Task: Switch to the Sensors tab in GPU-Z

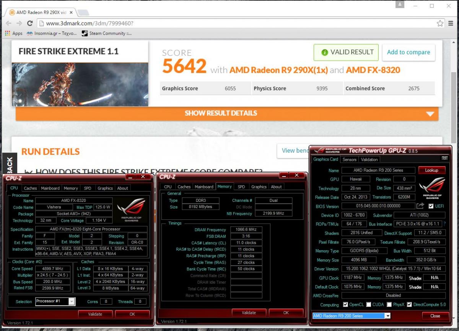Action: pyautogui.click(x=349, y=159)
